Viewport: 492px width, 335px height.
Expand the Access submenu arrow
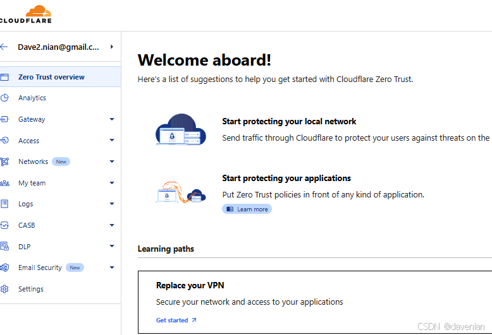click(x=112, y=140)
